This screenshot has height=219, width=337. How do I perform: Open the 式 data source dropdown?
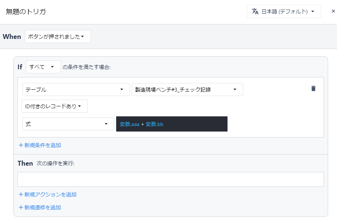(x=68, y=124)
